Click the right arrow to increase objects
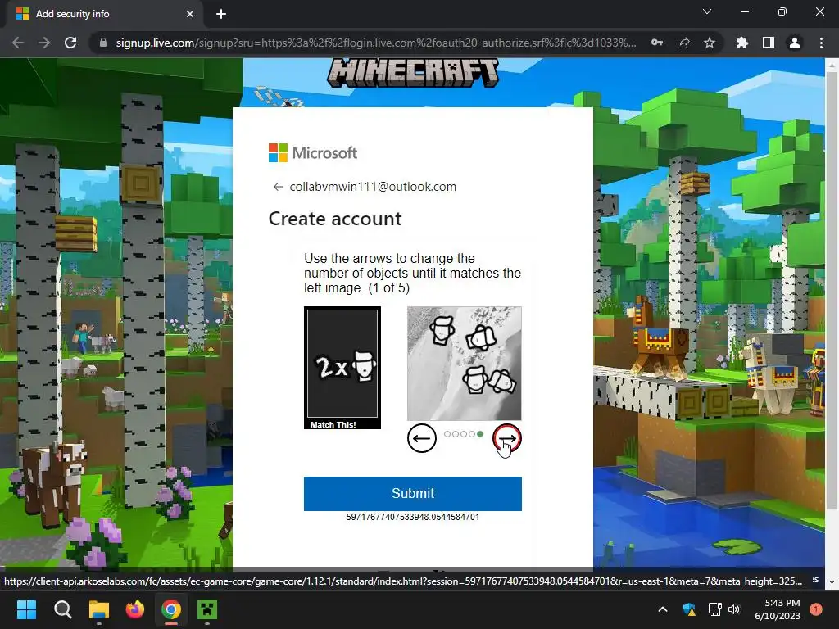Screen dimensions: 839x629 pos(506,439)
